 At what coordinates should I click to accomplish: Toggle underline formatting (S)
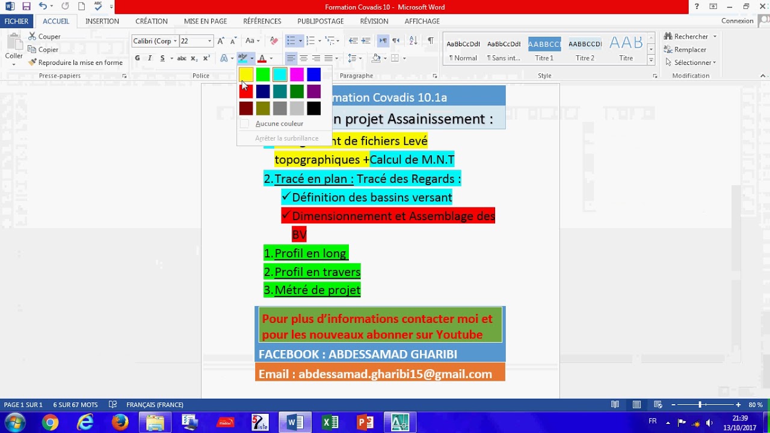click(162, 58)
